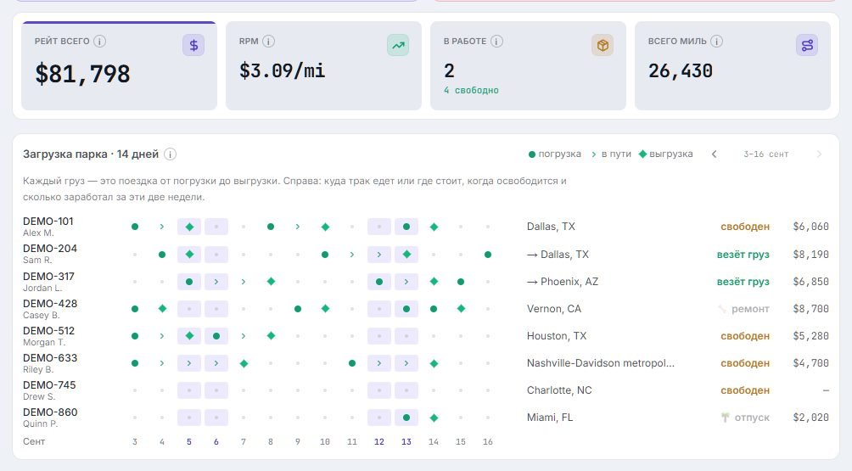852x471 pixels.
Task: Click the palm tree icon beside отпуск
Action: 725,418
